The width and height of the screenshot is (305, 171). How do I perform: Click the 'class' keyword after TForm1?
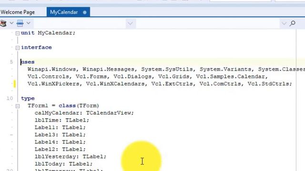pos(67,105)
